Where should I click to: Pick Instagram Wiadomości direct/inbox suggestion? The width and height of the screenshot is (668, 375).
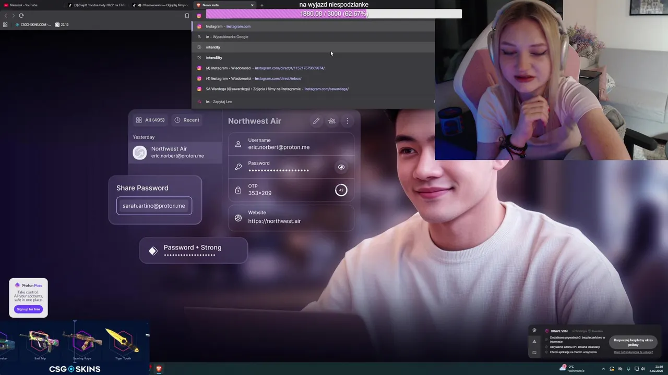pyautogui.click(x=313, y=78)
